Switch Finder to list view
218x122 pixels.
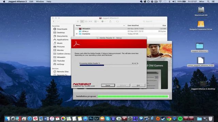(x=82, y=21)
